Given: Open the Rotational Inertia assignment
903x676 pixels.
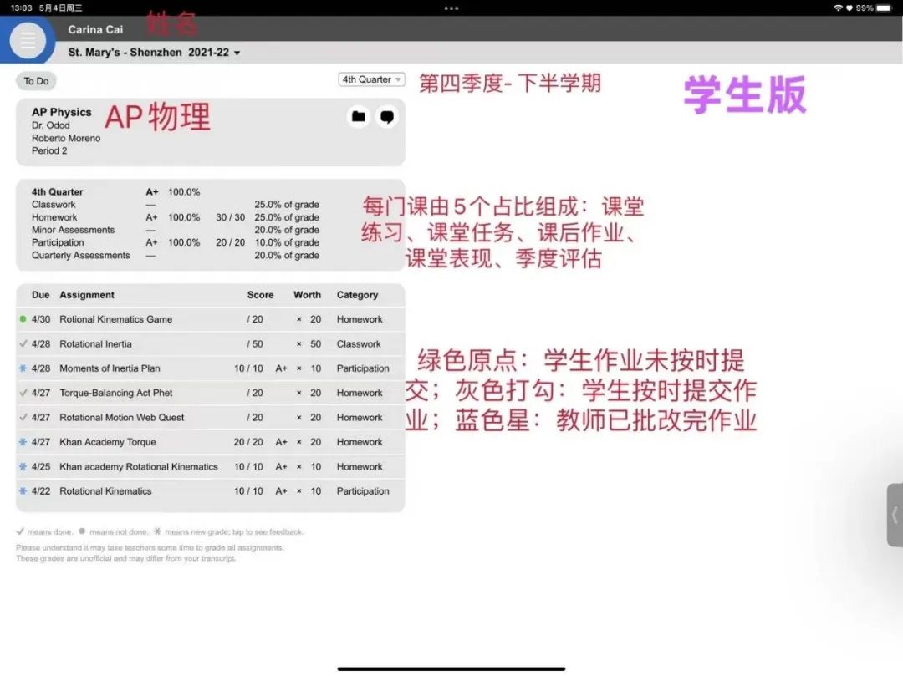Looking at the screenshot, I should pos(210,344).
